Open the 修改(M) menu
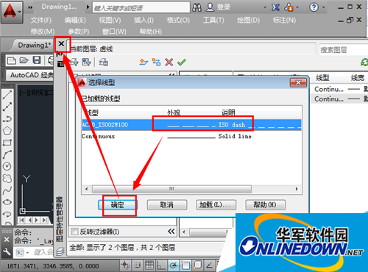 43,32
